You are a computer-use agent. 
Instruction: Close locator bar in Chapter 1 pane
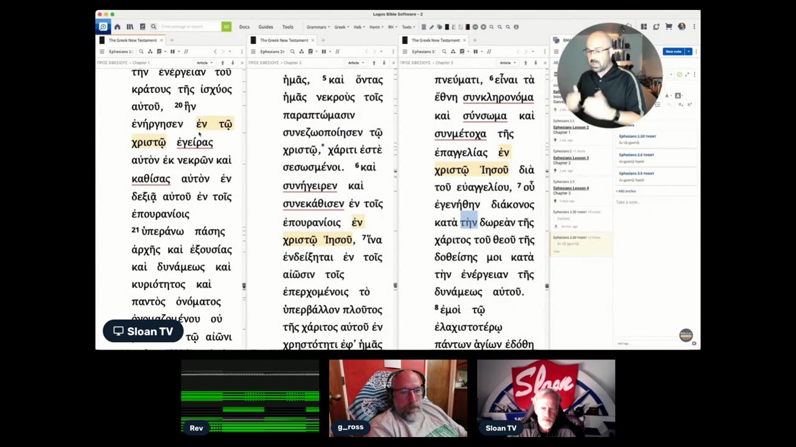[242, 63]
